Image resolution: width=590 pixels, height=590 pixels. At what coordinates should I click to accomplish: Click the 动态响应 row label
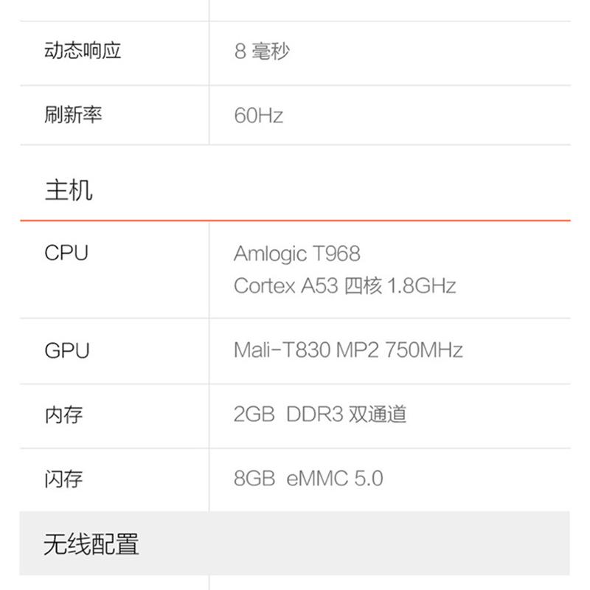click(83, 52)
